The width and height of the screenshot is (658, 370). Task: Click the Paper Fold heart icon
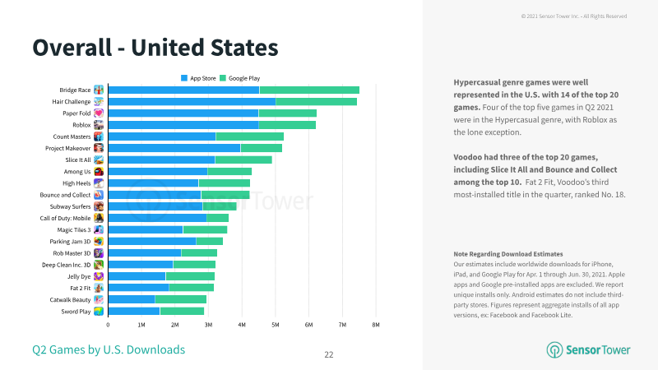coord(99,113)
